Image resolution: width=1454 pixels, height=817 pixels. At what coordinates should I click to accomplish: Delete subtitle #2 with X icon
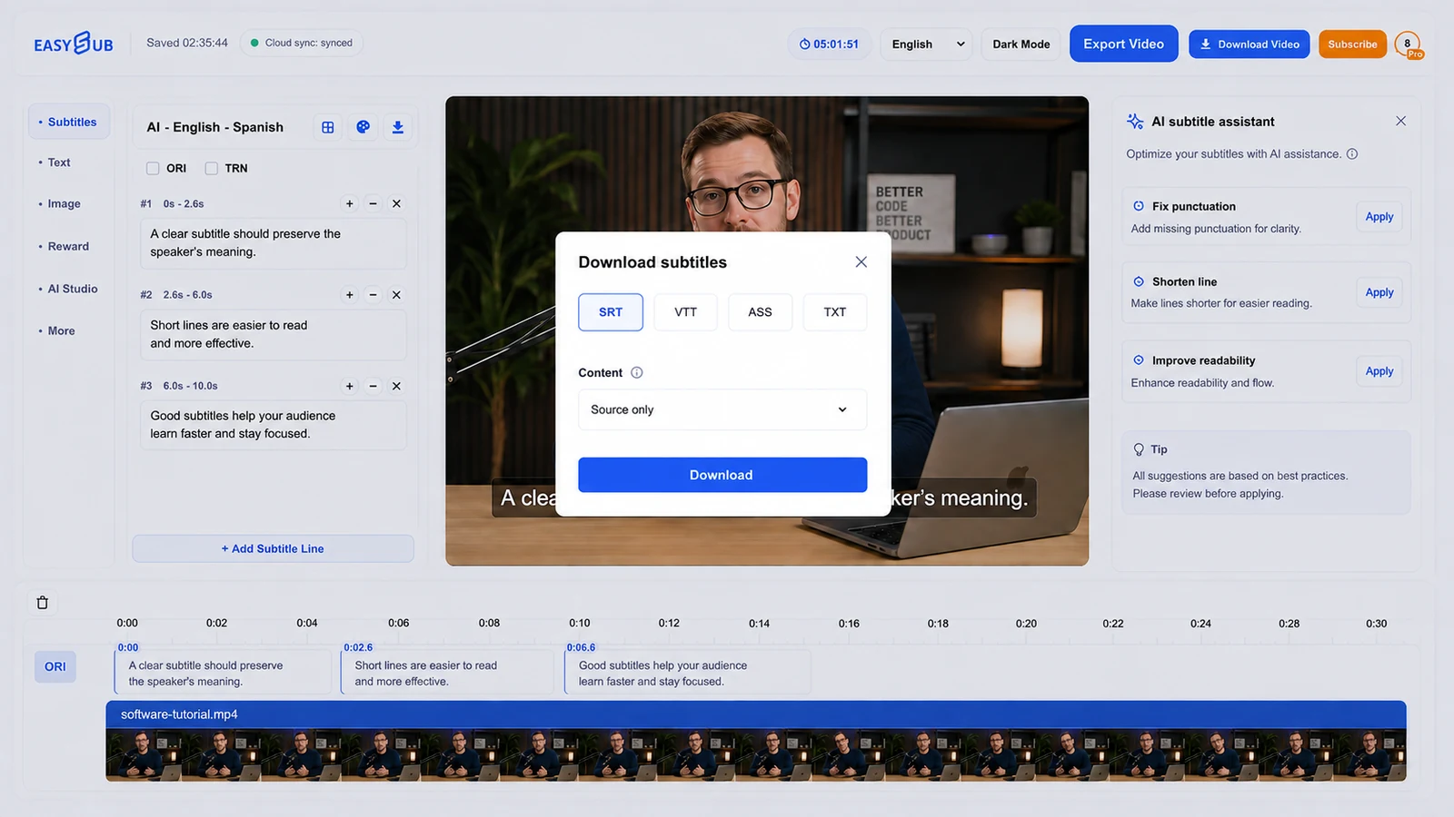click(396, 295)
